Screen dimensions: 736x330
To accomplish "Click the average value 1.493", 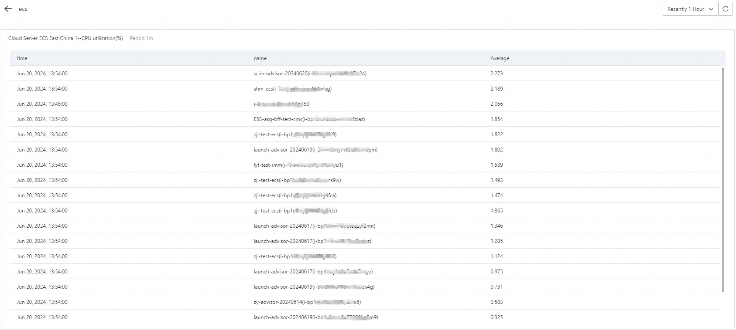I will tap(496, 180).
